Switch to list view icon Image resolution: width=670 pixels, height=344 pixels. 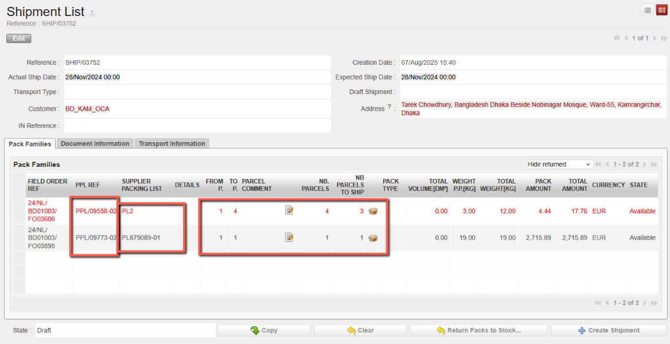click(x=648, y=10)
